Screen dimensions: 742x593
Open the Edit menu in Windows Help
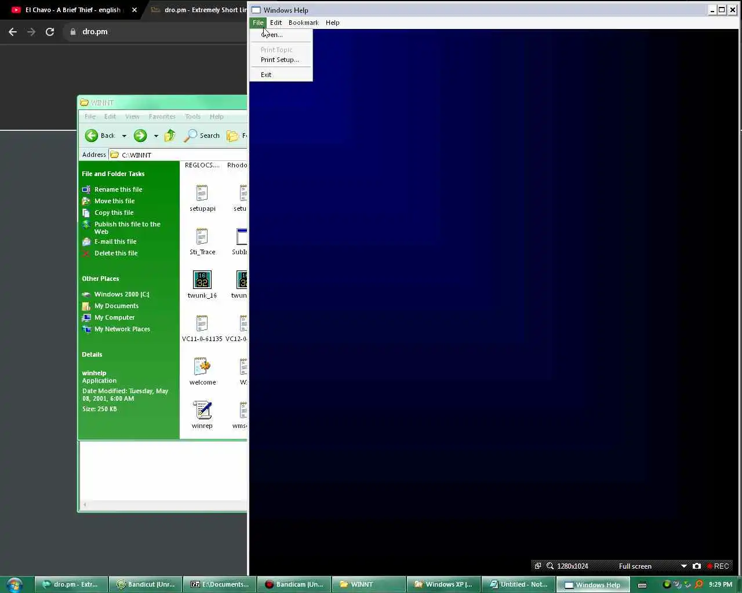pos(276,23)
